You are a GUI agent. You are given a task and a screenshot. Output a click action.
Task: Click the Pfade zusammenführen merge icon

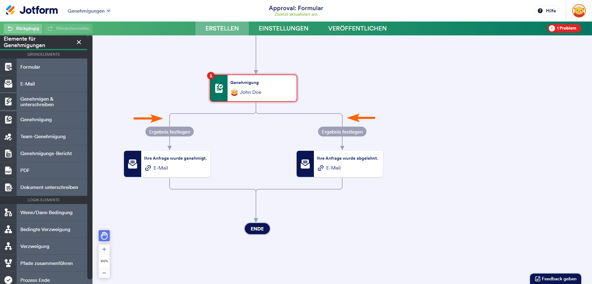point(8,263)
